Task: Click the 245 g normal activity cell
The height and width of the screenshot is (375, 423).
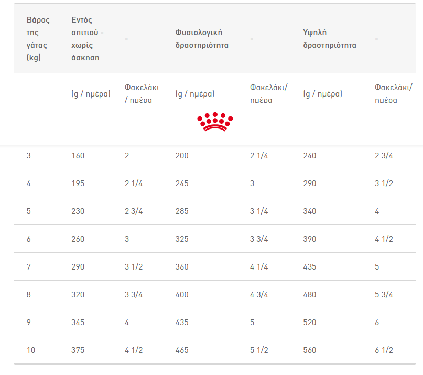Action: point(182,184)
